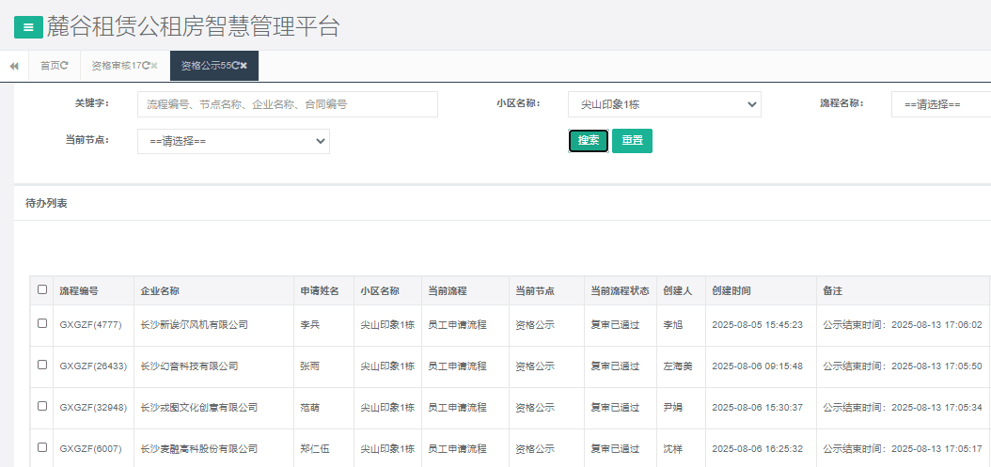Open the 小区名称 dropdown showing 尖山印象1栋
The image size is (991, 467).
tap(664, 104)
